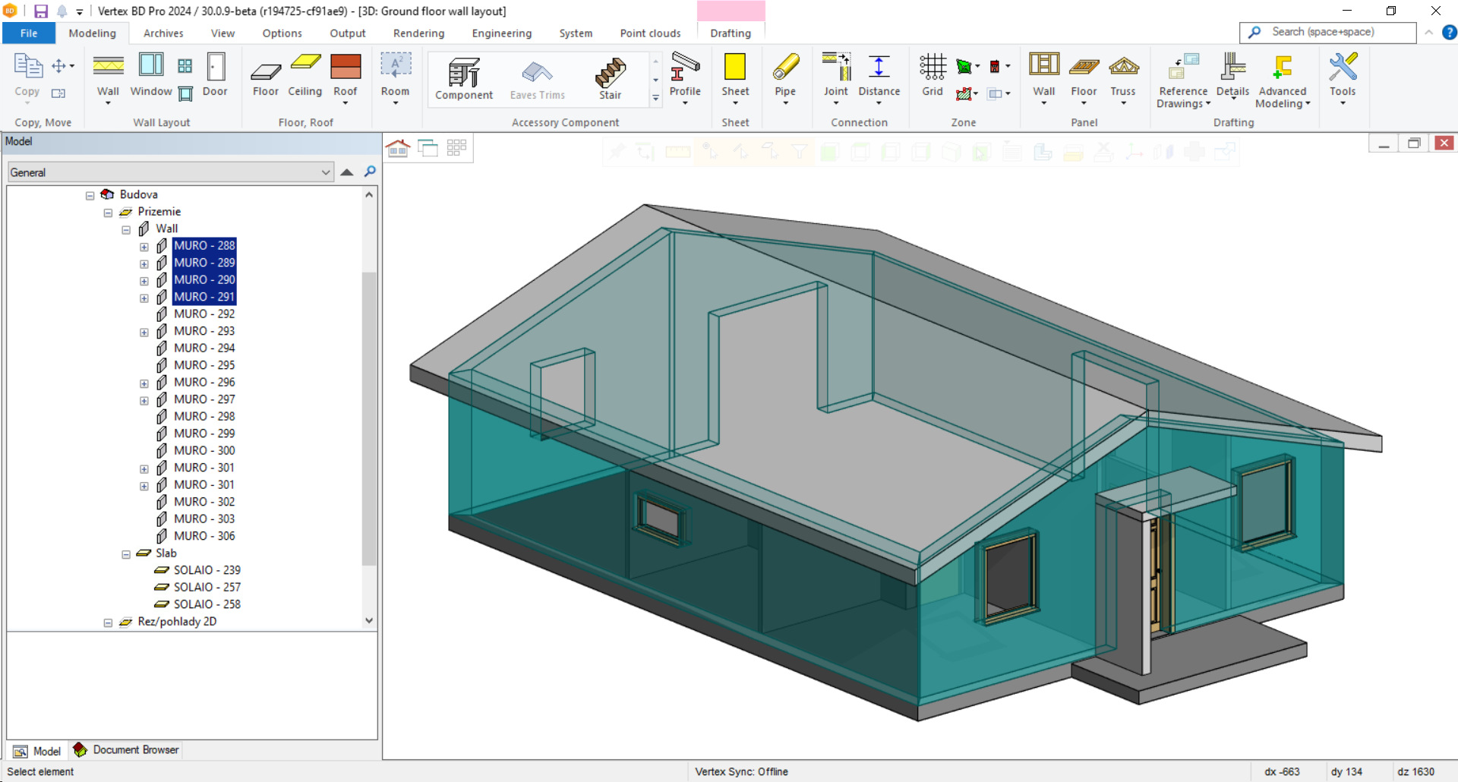Open the Rendering ribbon tab
1458x782 pixels.
click(418, 33)
